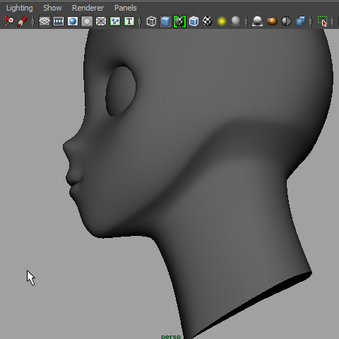Activate the 2D Pan/Zoom magnifier tool
The image size is (339, 339).
(8, 21)
